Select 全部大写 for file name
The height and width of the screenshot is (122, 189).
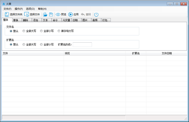pyautogui.click(x=24, y=31)
